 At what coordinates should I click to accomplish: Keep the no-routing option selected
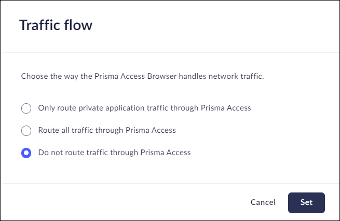point(26,153)
